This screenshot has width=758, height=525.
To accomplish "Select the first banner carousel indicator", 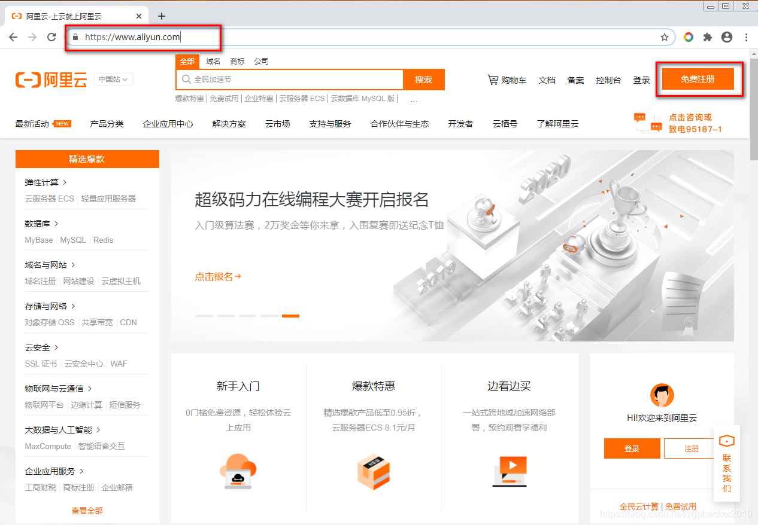I will coord(204,315).
